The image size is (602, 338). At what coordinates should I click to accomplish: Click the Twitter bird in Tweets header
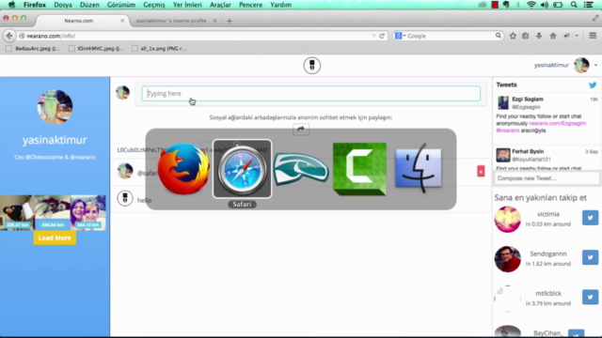tap(593, 84)
